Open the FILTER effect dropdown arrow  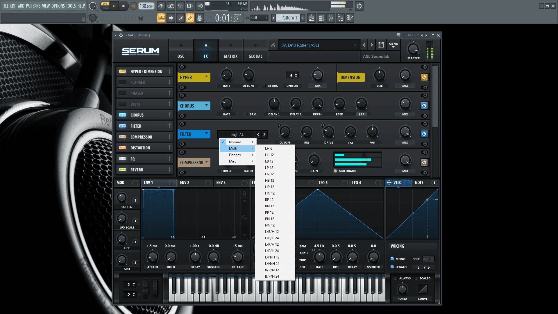click(206, 133)
